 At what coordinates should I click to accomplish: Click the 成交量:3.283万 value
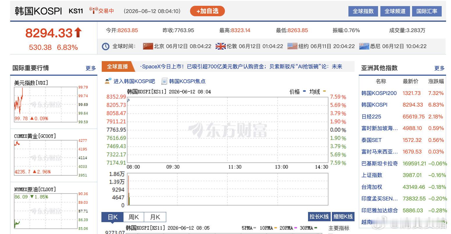(x=407, y=30)
